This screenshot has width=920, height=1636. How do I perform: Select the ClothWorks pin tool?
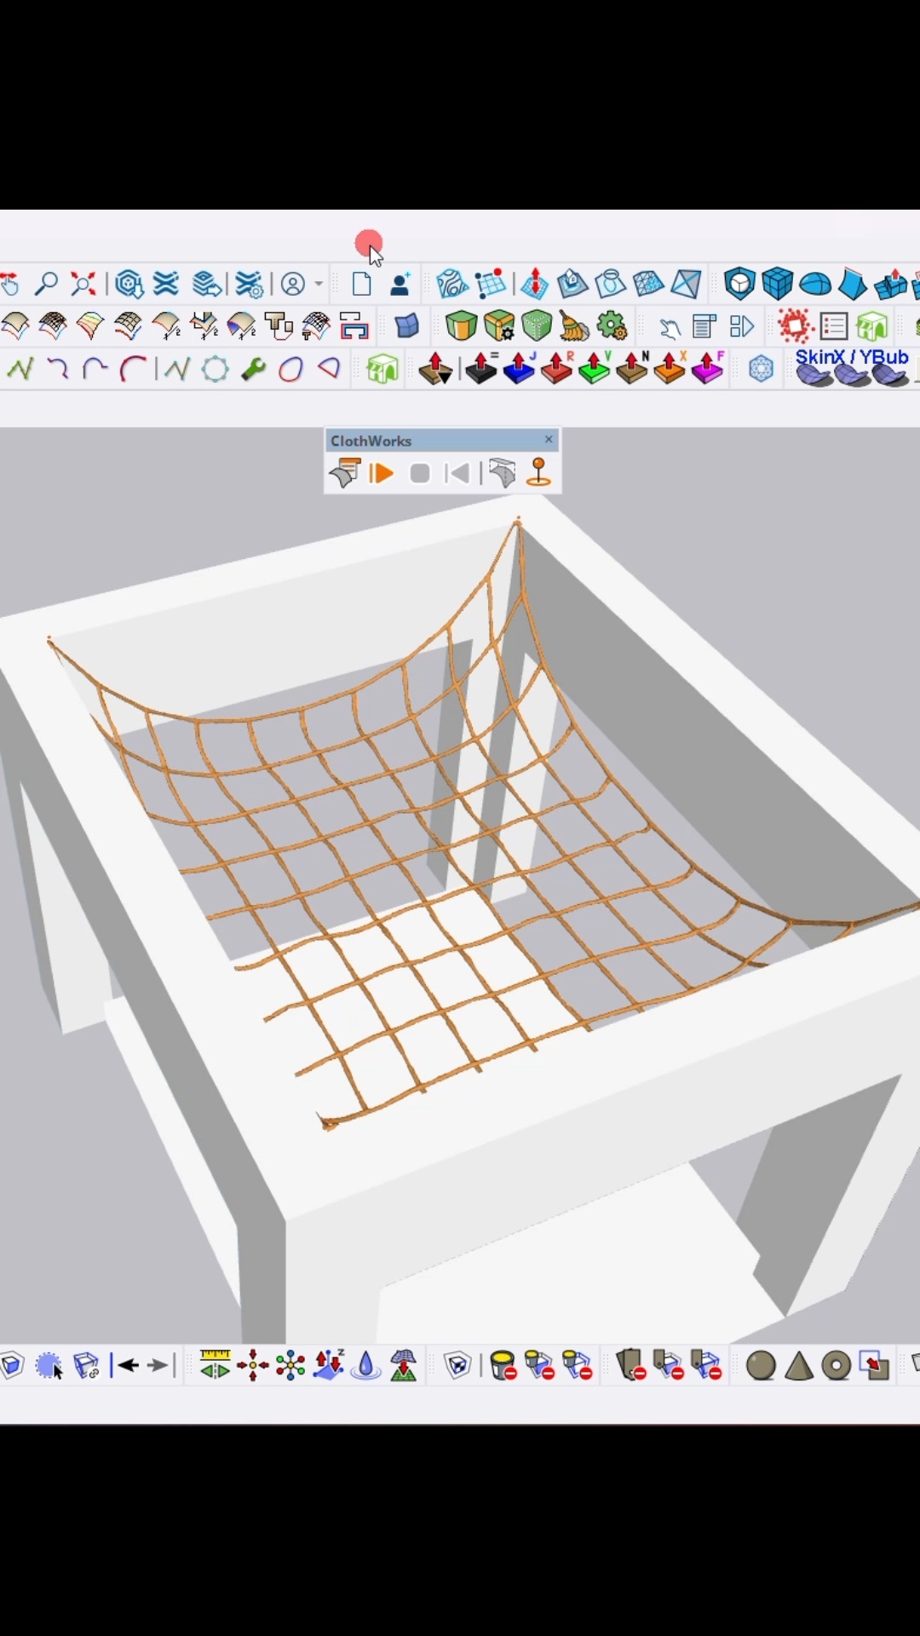[x=538, y=472]
